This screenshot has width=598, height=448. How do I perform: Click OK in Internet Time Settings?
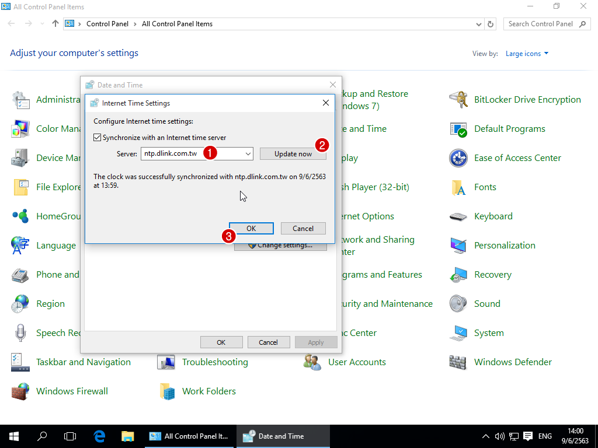(x=251, y=228)
